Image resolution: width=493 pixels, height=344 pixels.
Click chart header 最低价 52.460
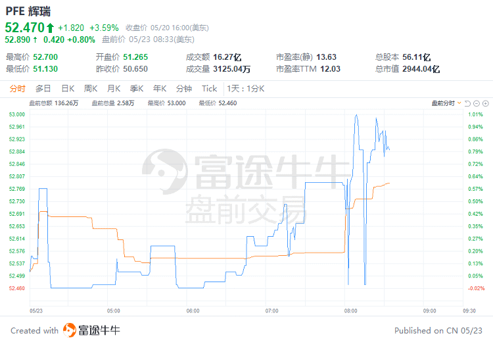point(218,103)
